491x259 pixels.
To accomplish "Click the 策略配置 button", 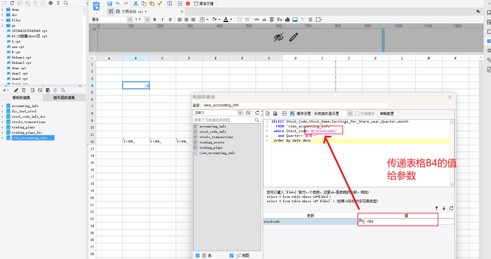I will tap(387, 114).
